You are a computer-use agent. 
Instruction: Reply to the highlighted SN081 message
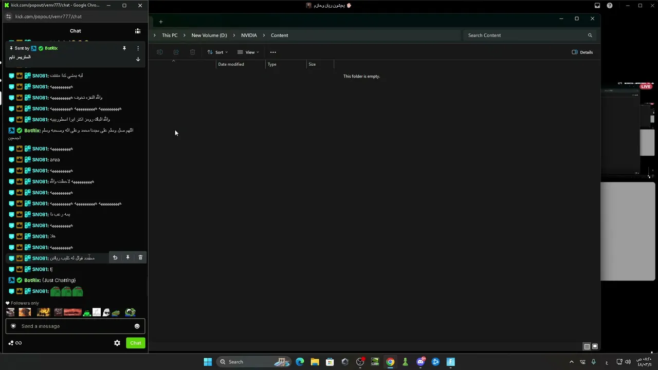coord(115,257)
